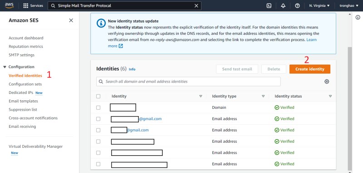The image size is (363, 173).
Task: Select checkbox of second @gmail.com identity
Action: coord(98,130)
